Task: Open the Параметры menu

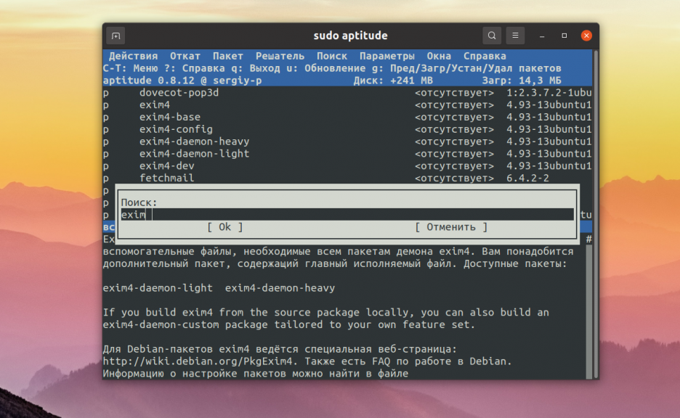Action: pyautogui.click(x=386, y=56)
